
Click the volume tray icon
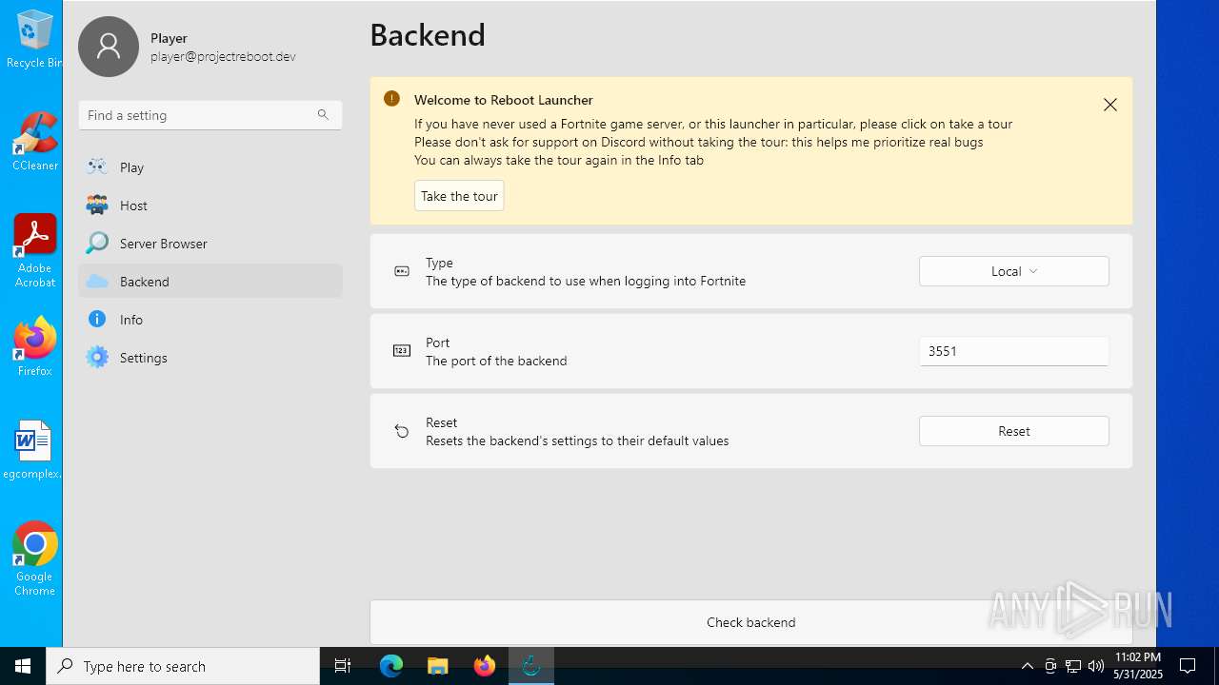point(1096,666)
